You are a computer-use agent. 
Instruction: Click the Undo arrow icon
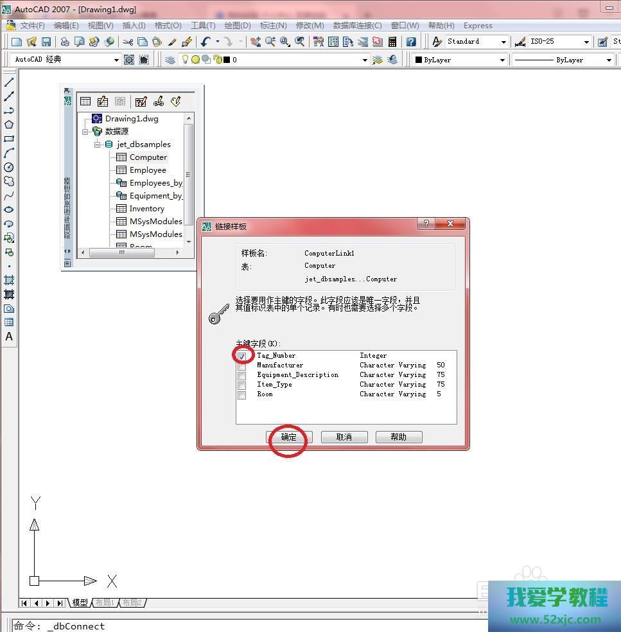[x=206, y=42]
